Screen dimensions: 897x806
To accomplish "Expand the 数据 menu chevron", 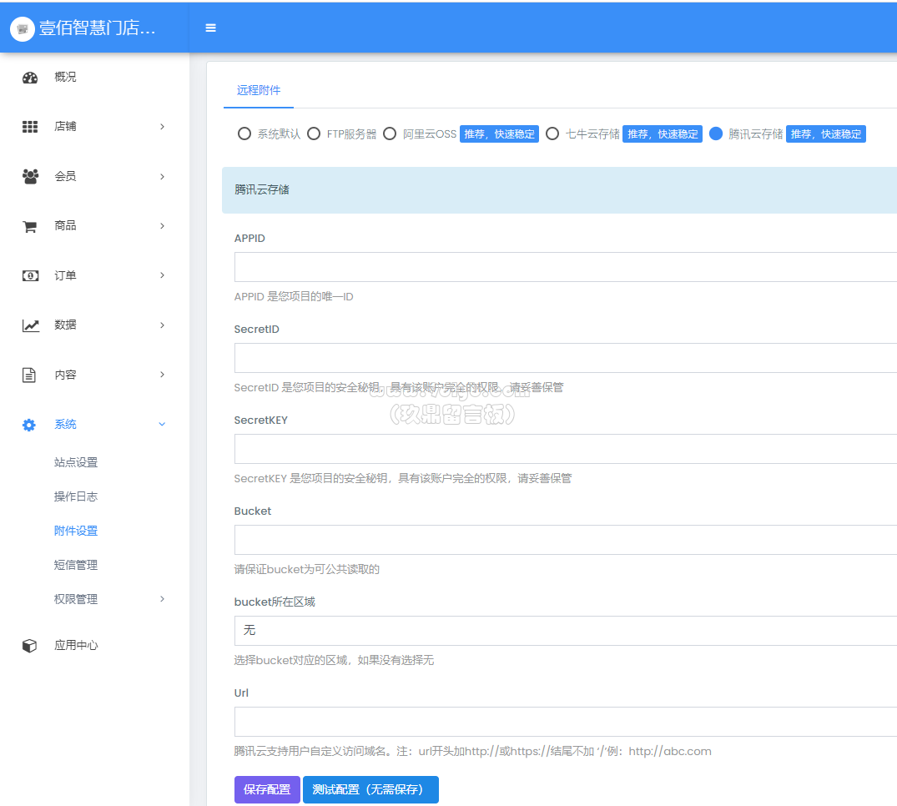I will tap(162, 325).
